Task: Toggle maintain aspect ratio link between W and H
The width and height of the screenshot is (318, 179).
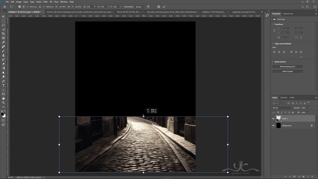Action: (69, 7)
